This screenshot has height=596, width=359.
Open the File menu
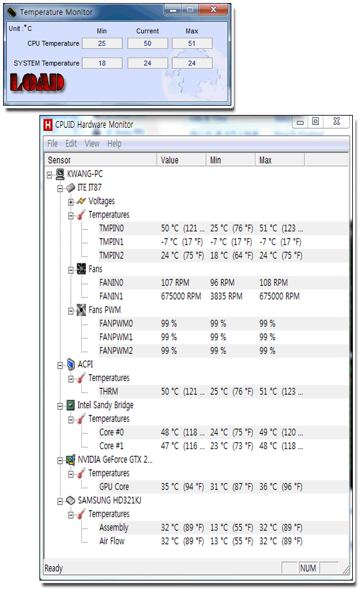click(x=52, y=143)
